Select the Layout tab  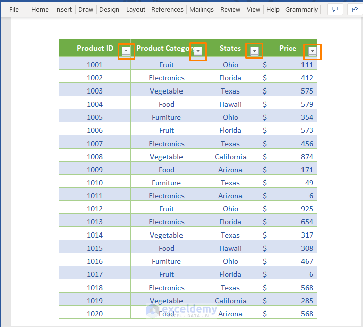(x=136, y=9)
